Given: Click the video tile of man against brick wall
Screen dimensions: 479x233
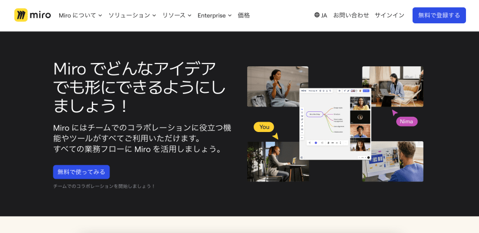Looking at the screenshot, I should pyautogui.click(x=360, y=131).
